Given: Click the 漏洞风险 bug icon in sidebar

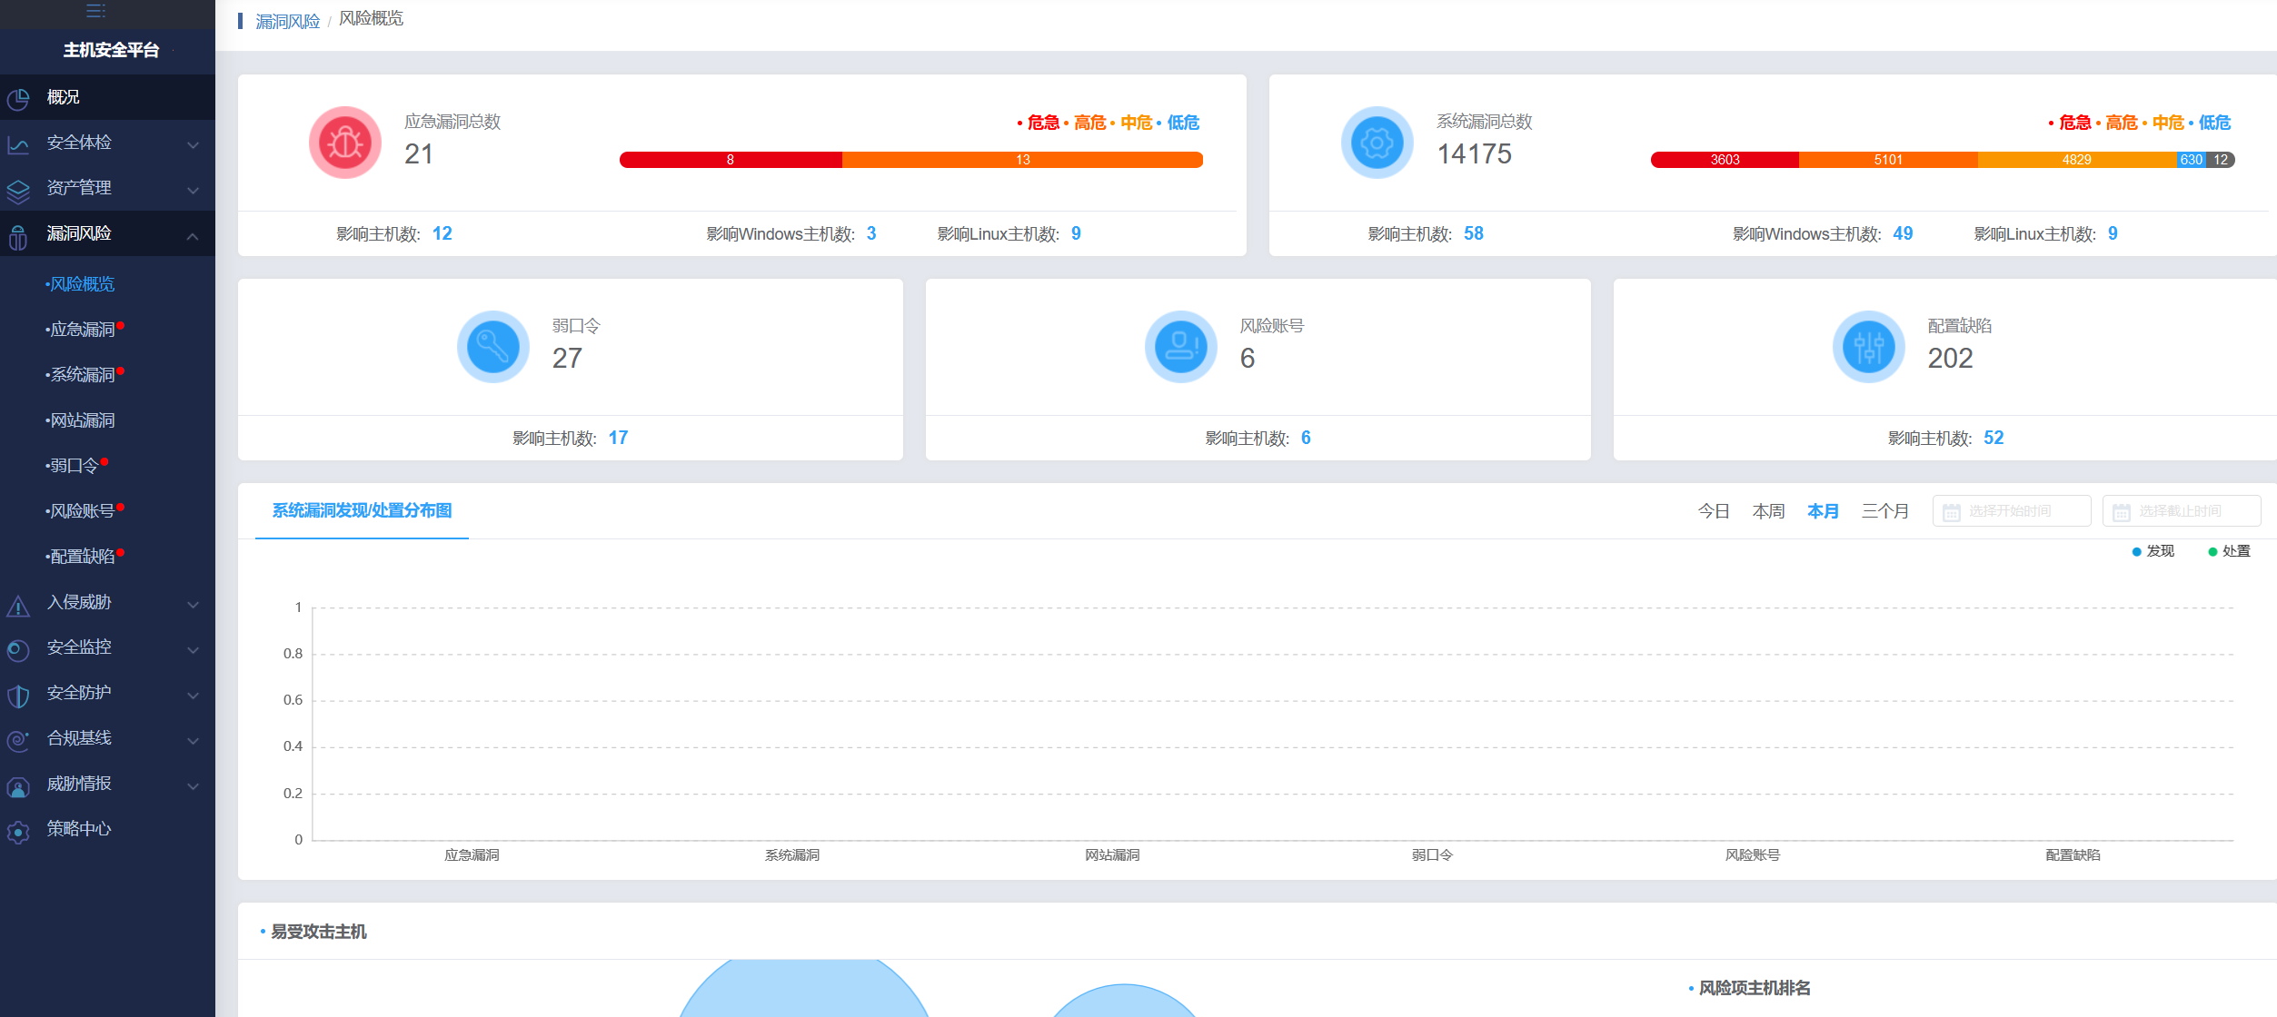Looking at the screenshot, I should point(18,237).
